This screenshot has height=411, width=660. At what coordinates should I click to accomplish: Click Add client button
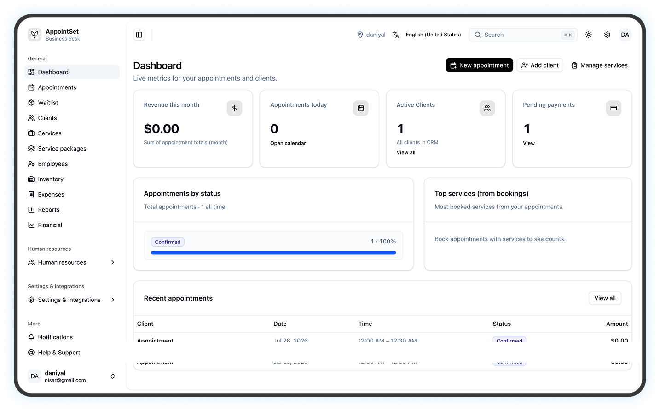pos(540,65)
